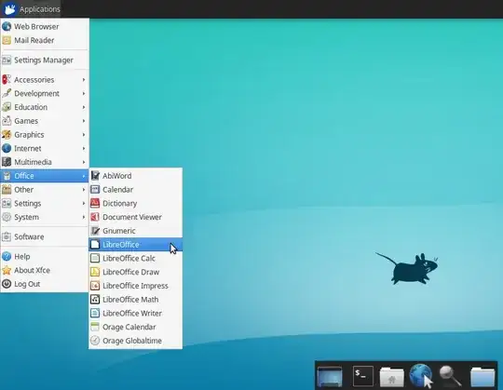Select the Education category label
Viewport: 503px width, 390px height.
coord(31,107)
